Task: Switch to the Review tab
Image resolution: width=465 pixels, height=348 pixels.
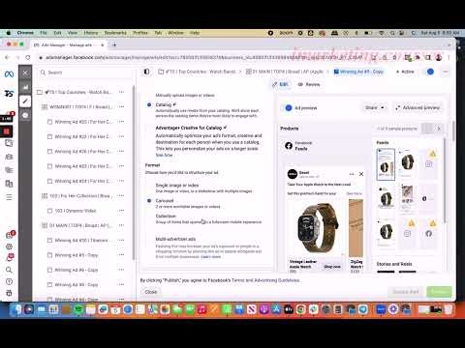Action: tap(309, 84)
